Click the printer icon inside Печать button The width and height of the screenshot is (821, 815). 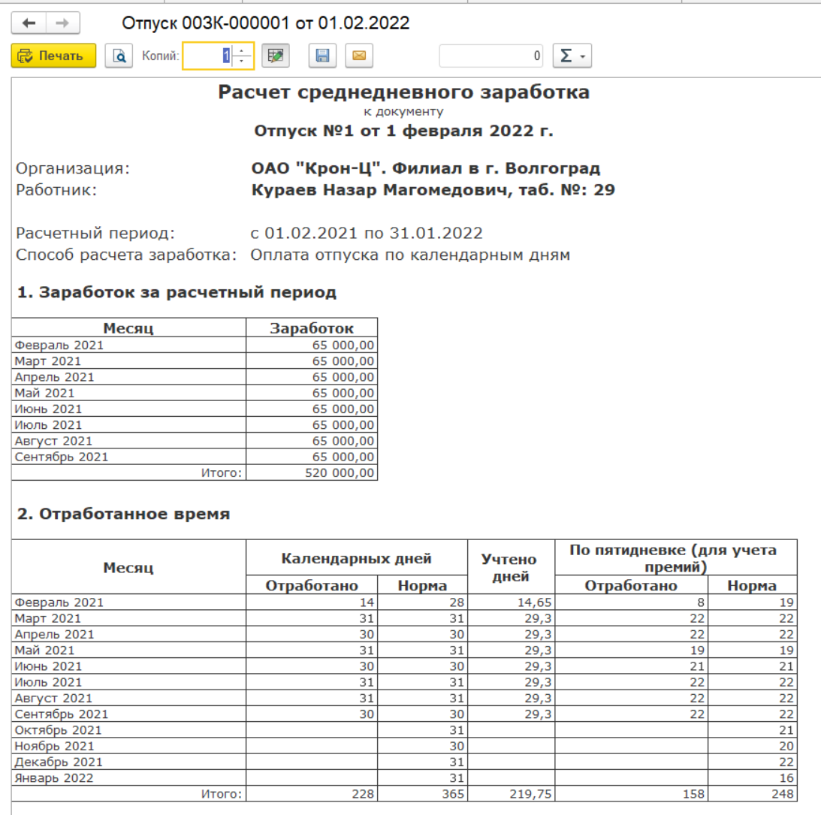tap(23, 56)
